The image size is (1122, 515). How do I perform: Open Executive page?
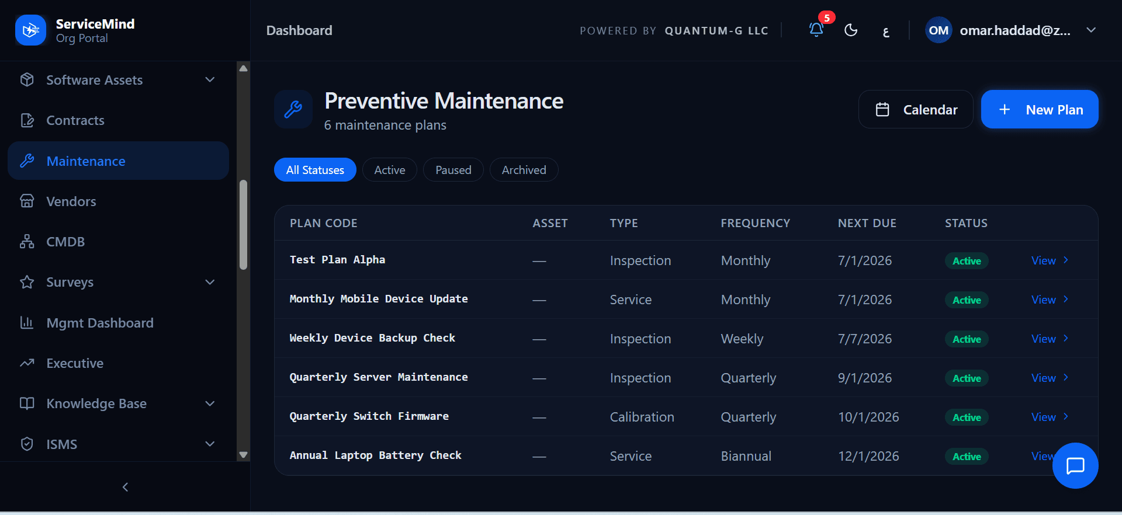[118, 363]
